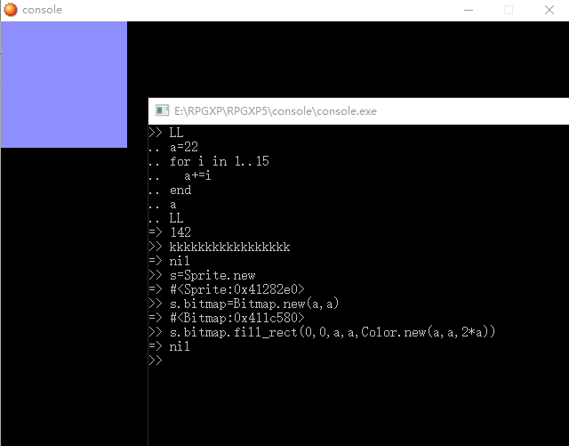Minimize the console game window
This screenshot has height=446, width=569.
pyautogui.click(x=469, y=10)
